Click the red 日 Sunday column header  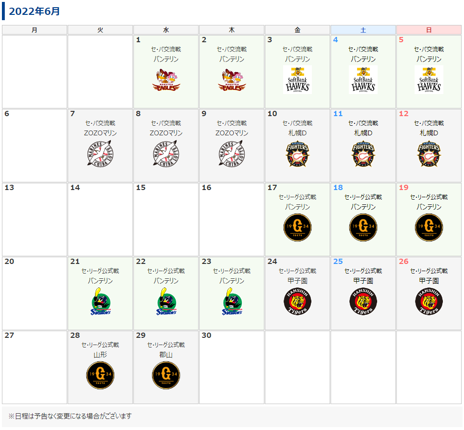[x=429, y=30]
